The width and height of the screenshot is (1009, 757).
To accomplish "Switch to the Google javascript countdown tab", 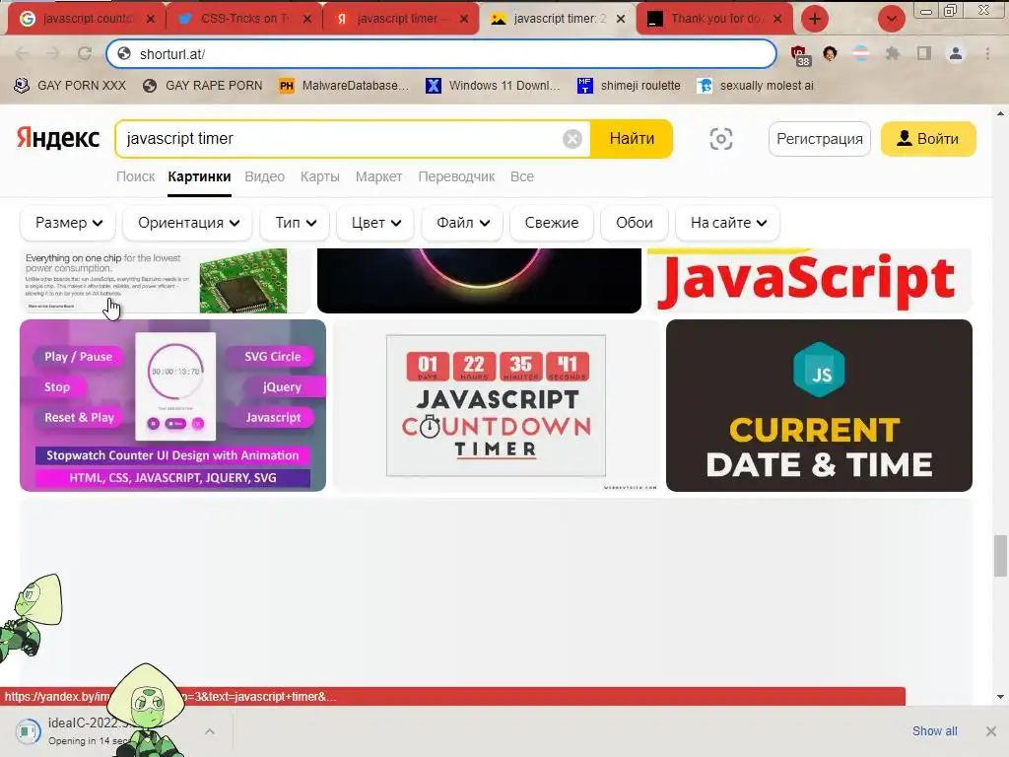I will click(x=87, y=19).
